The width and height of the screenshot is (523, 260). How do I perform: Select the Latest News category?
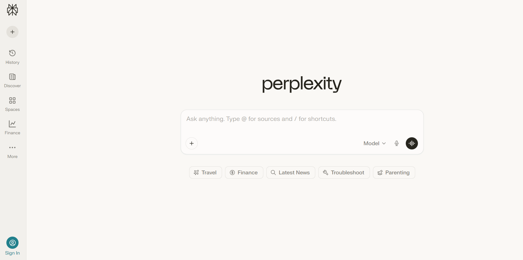(290, 172)
